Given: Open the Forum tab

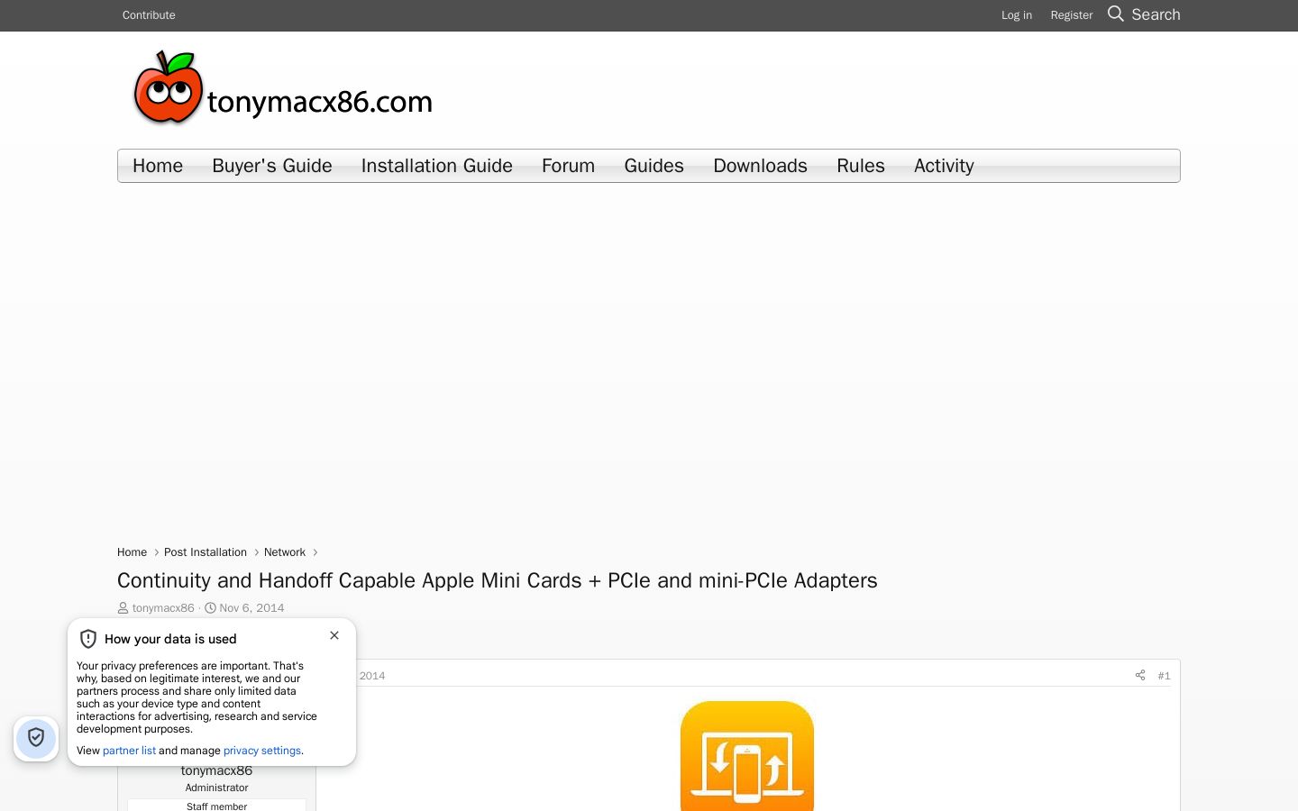Looking at the screenshot, I should (x=569, y=166).
